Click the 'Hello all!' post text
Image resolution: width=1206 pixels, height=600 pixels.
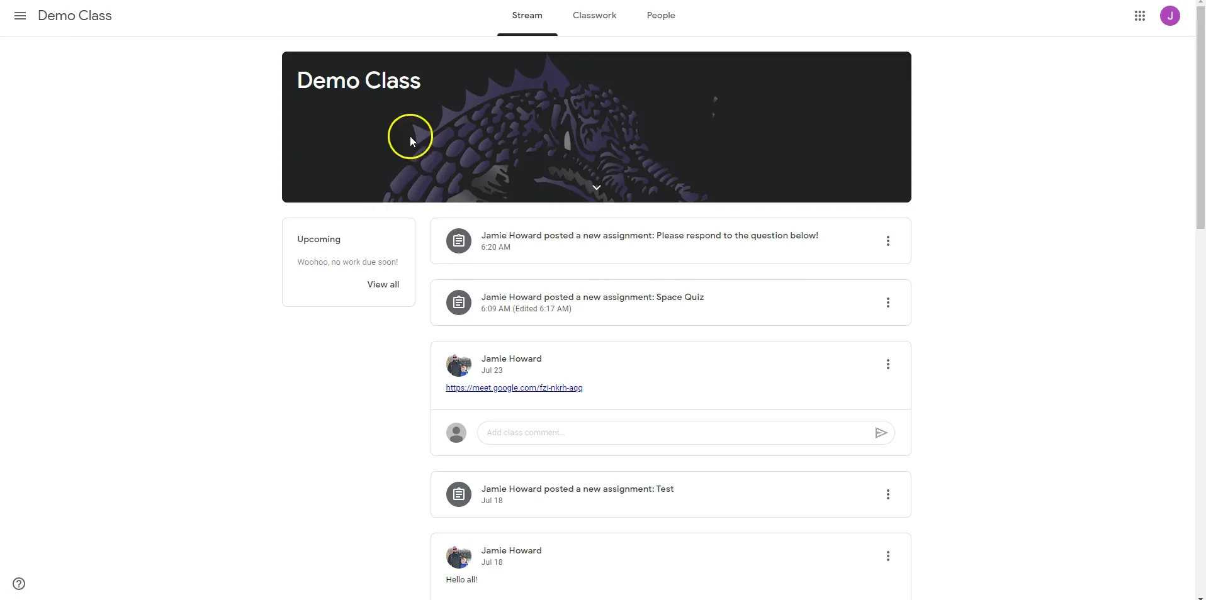(461, 580)
